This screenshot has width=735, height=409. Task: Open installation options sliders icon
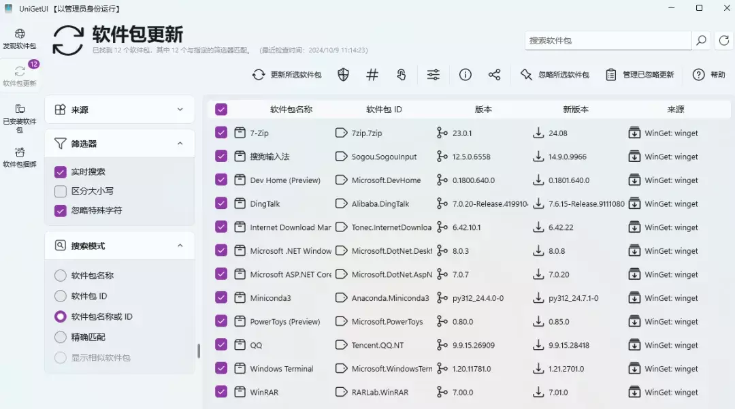(433, 74)
